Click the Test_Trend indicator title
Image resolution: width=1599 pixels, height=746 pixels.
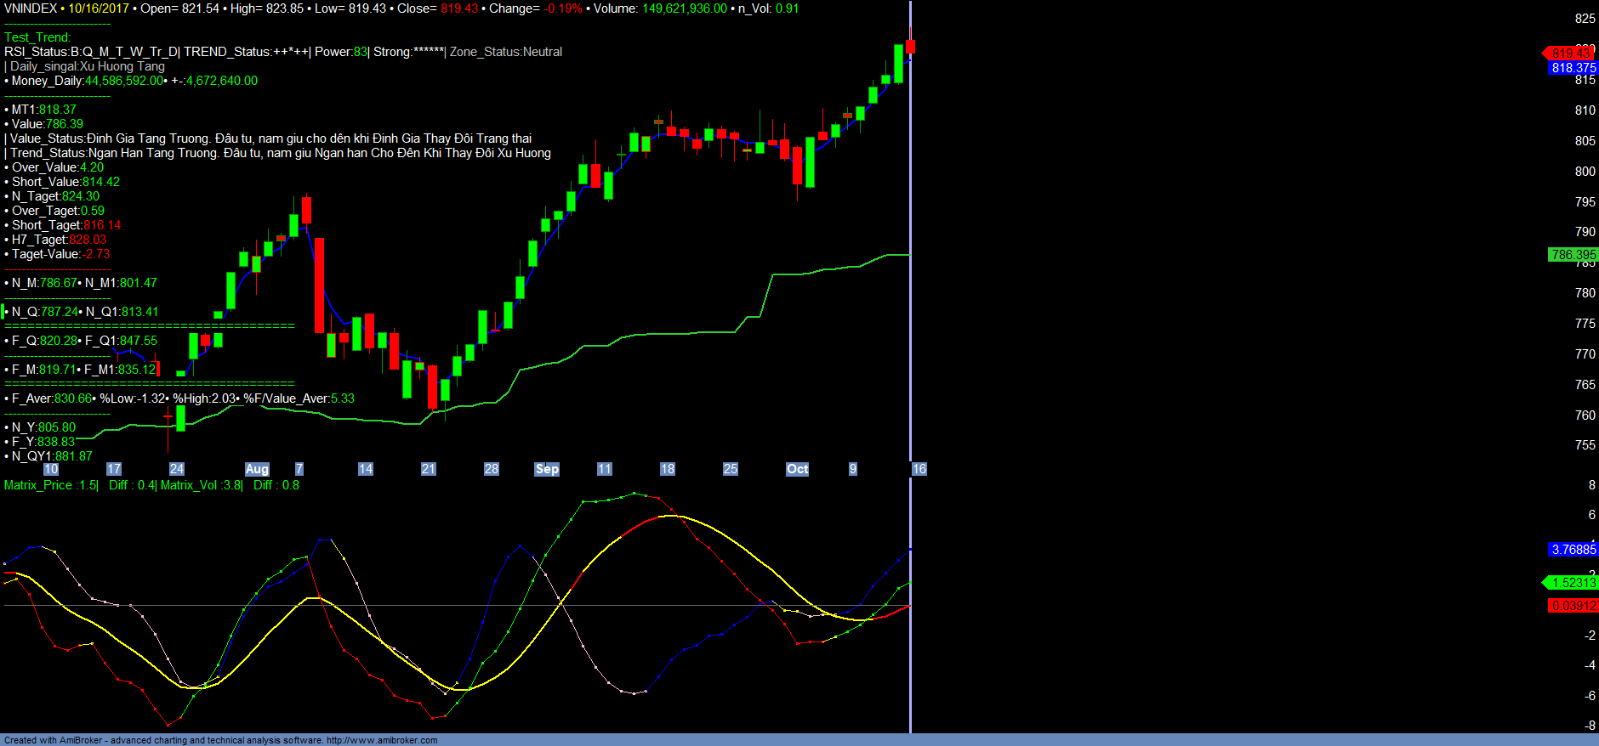(37, 37)
